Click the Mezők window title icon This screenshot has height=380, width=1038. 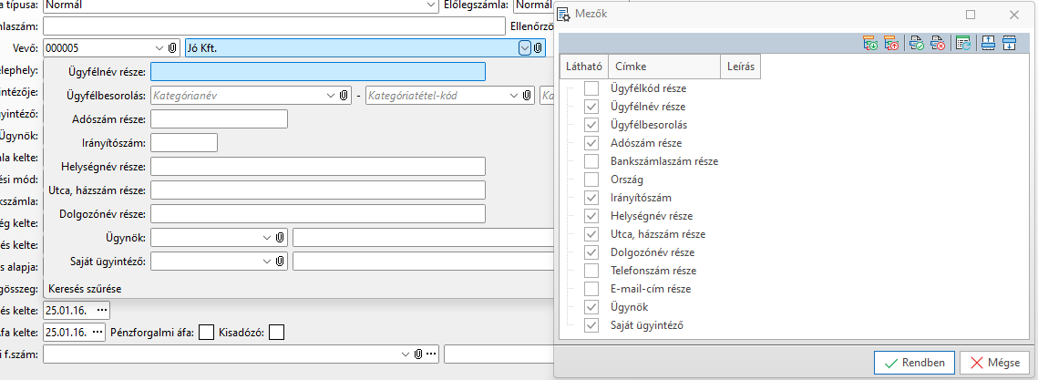pos(565,14)
